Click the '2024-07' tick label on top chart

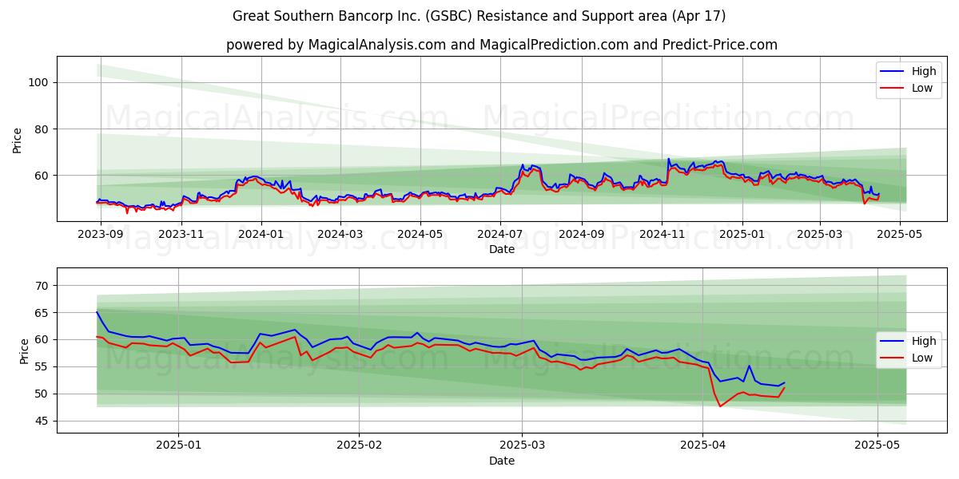[500, 234]
